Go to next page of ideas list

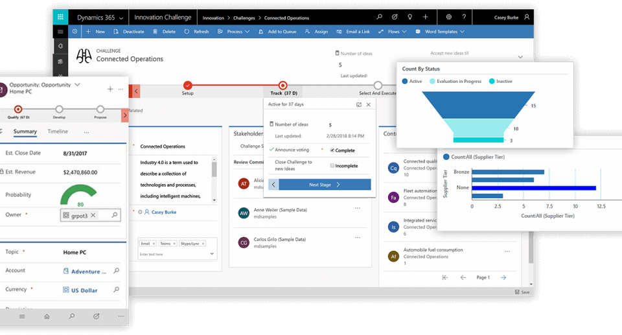[503, 277]
